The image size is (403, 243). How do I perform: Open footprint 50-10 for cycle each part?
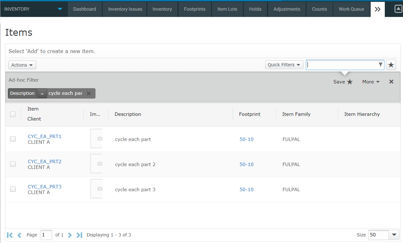click(246, 139)
